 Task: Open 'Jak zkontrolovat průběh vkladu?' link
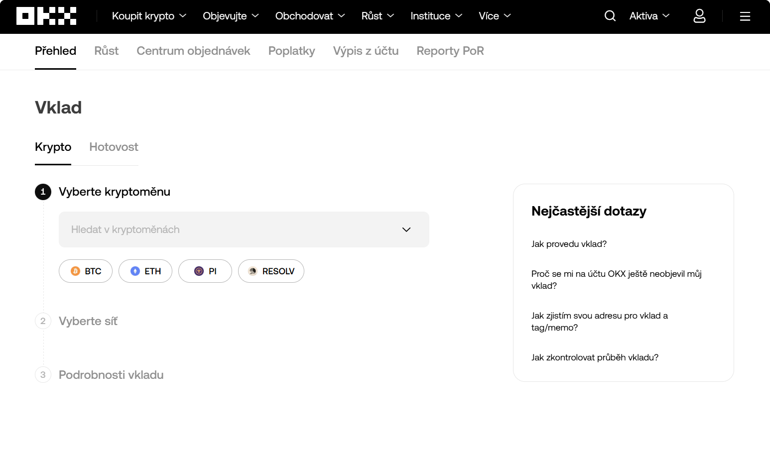pos(595,357)
